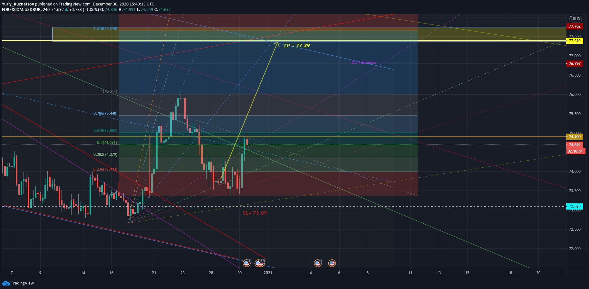Open the RUB currency selector
The height and width of the screenshot is (289, 589).
click(576, 19)
